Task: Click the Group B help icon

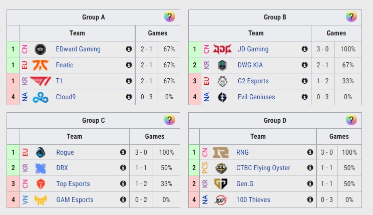Action: (x=351, y=17)
